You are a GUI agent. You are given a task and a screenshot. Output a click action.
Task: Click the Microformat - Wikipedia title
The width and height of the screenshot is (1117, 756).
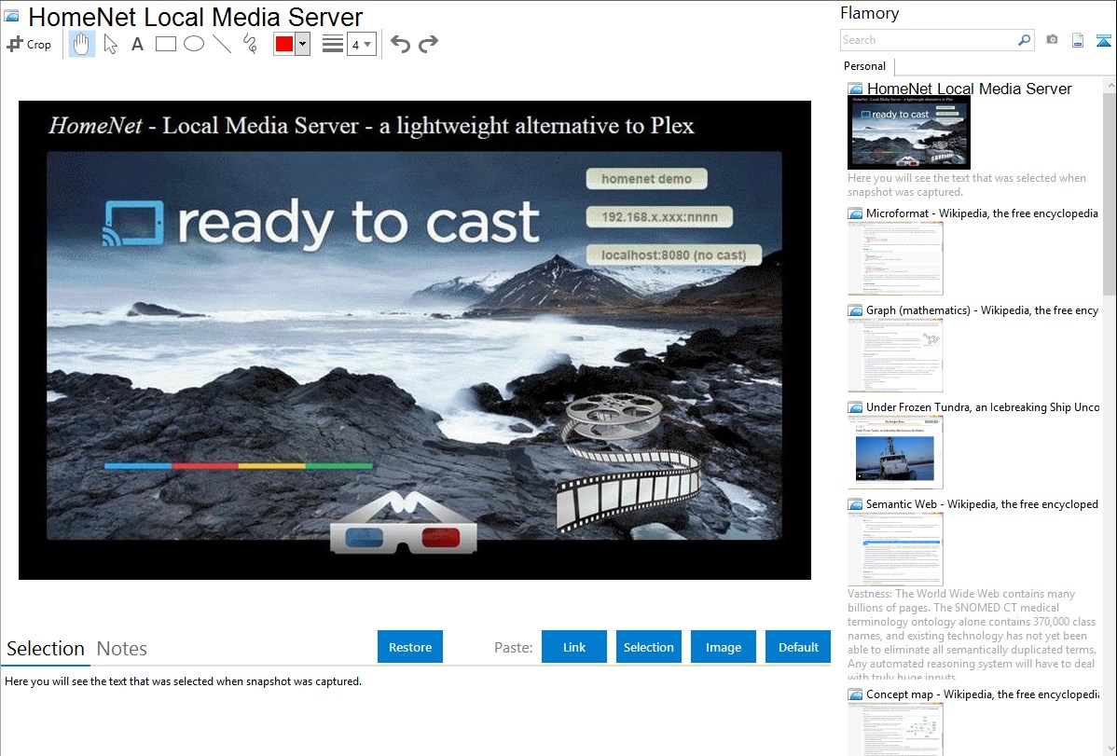click(982, 213)
